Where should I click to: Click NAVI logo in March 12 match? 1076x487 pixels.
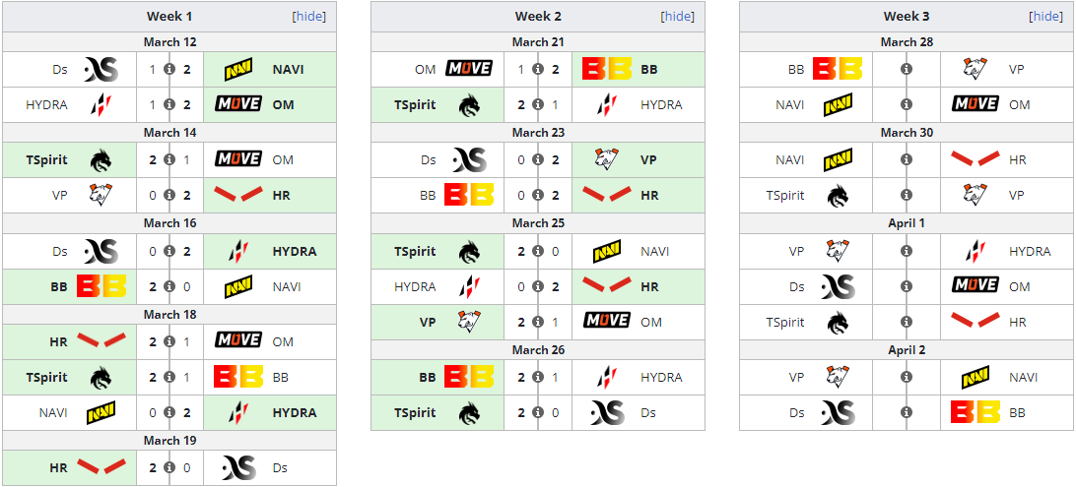point(238,69)
